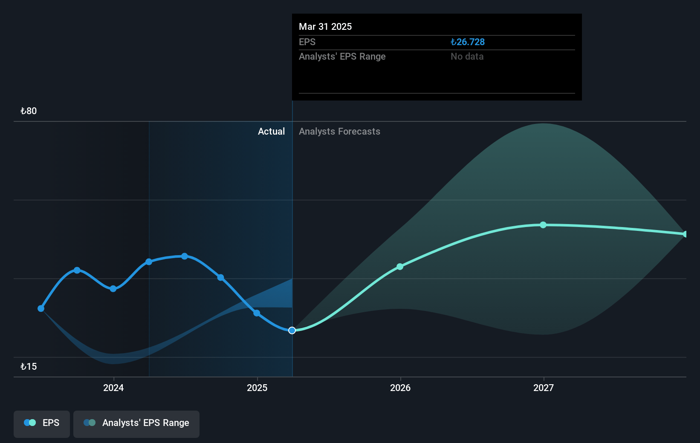Click the ₺26.728 EPS value in tooltip
This screenshot has height=443, width=700.
(x=468, y=42)
